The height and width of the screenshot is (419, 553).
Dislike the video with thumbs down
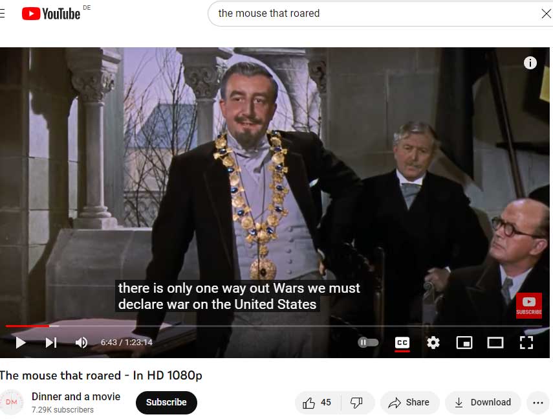pyautogui.click(x=356, y=402)
